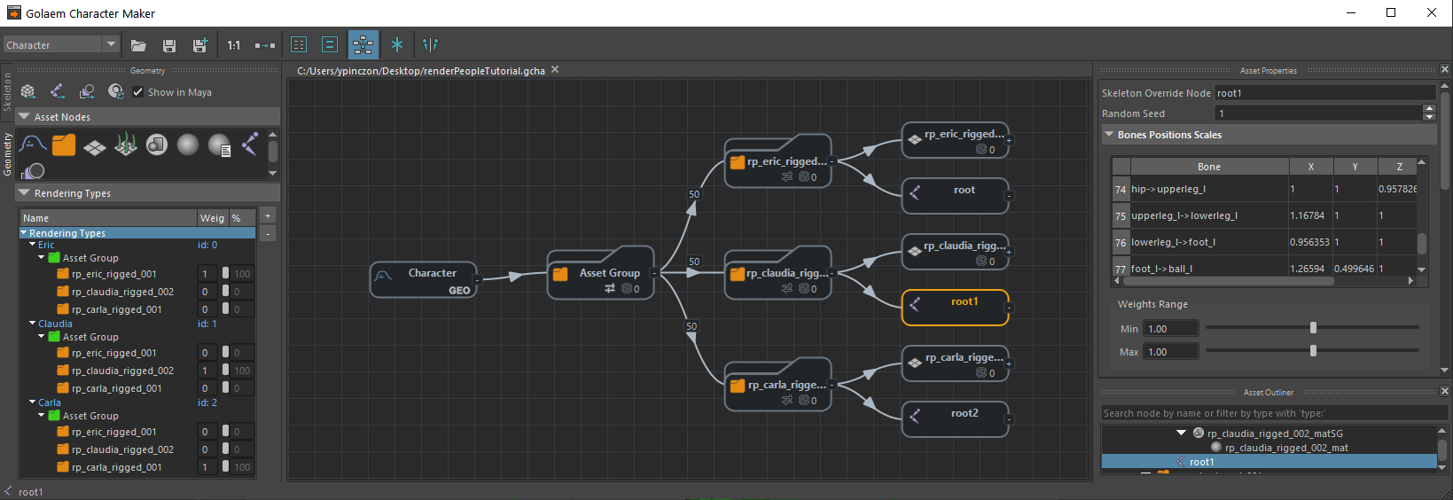Click the Bone column header
Viewport: 1453px width, 500px height.
[x=1209, y=166]
